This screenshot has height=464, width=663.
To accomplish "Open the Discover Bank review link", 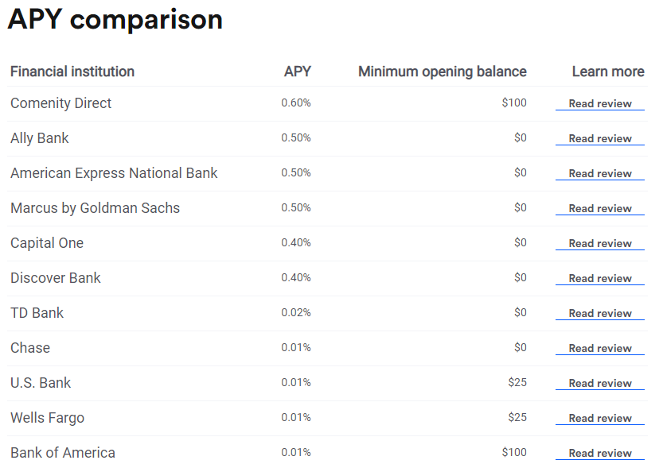I will click(599, 278).
